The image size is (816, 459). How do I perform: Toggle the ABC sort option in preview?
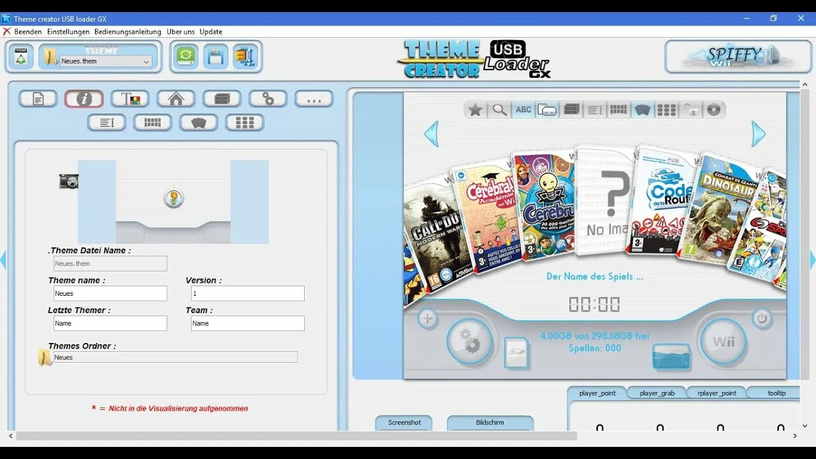pyautogui.click(x=523, y=110)
